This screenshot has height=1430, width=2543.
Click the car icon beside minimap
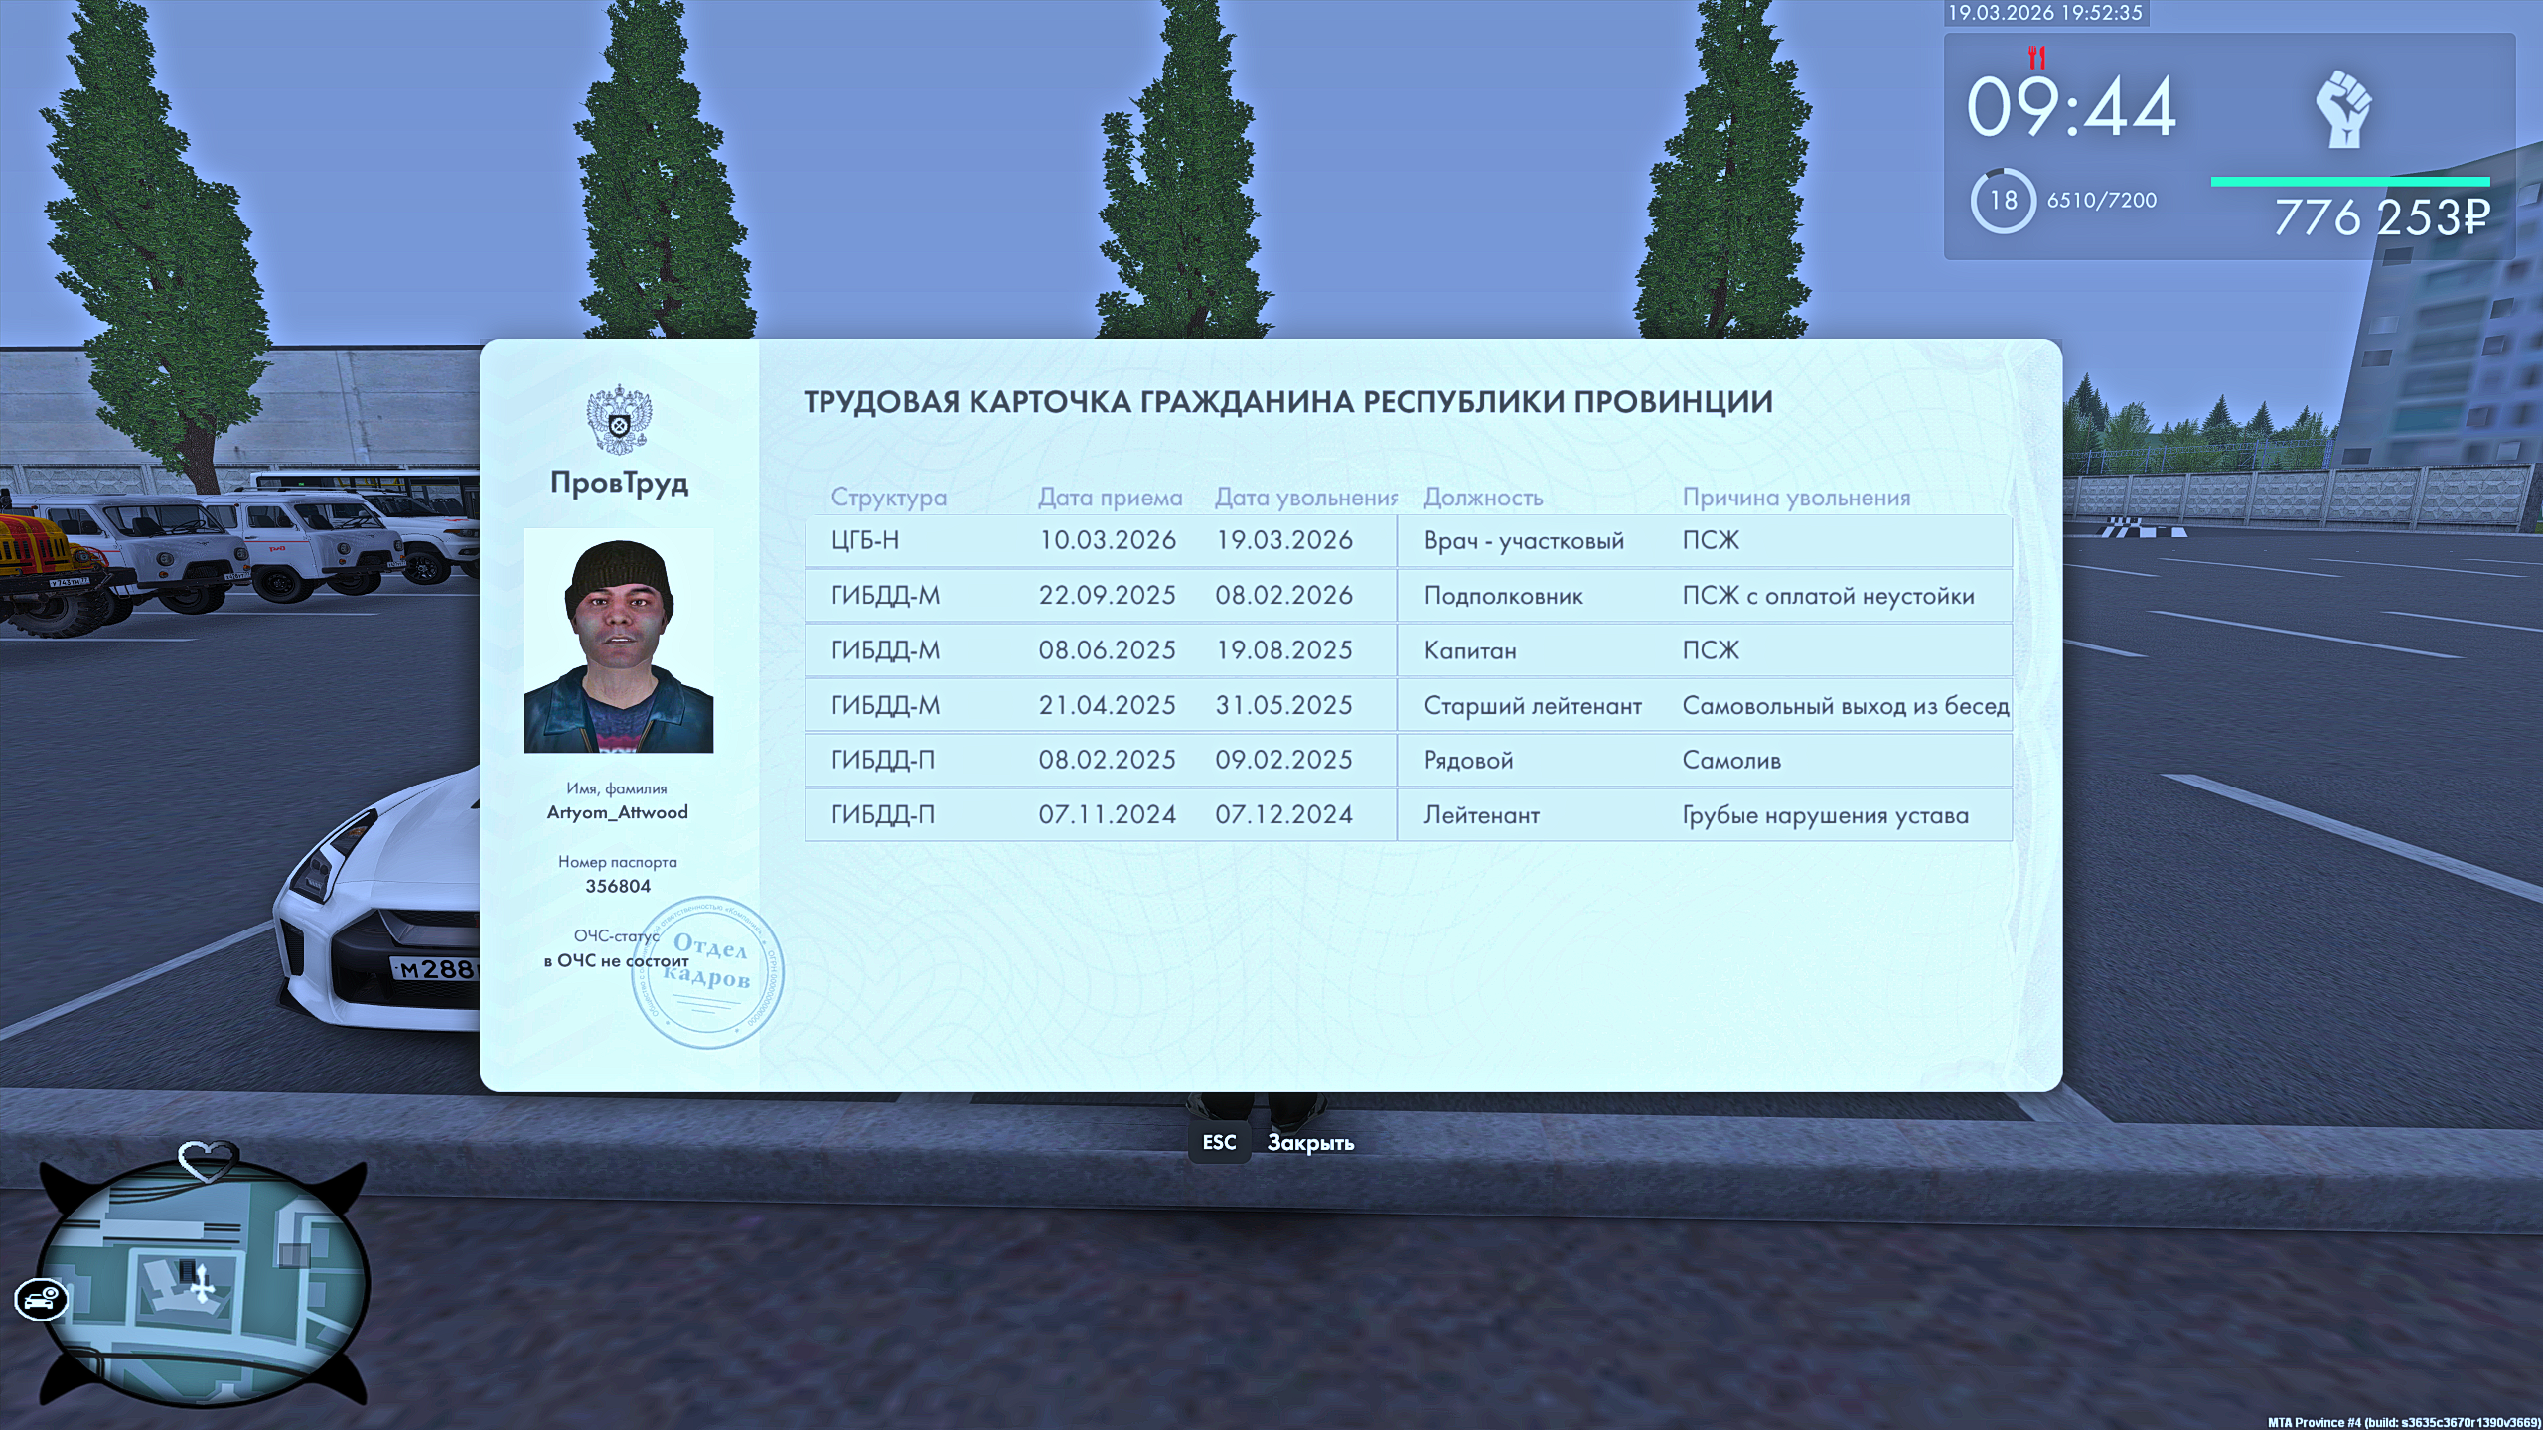pos(41,1299)
